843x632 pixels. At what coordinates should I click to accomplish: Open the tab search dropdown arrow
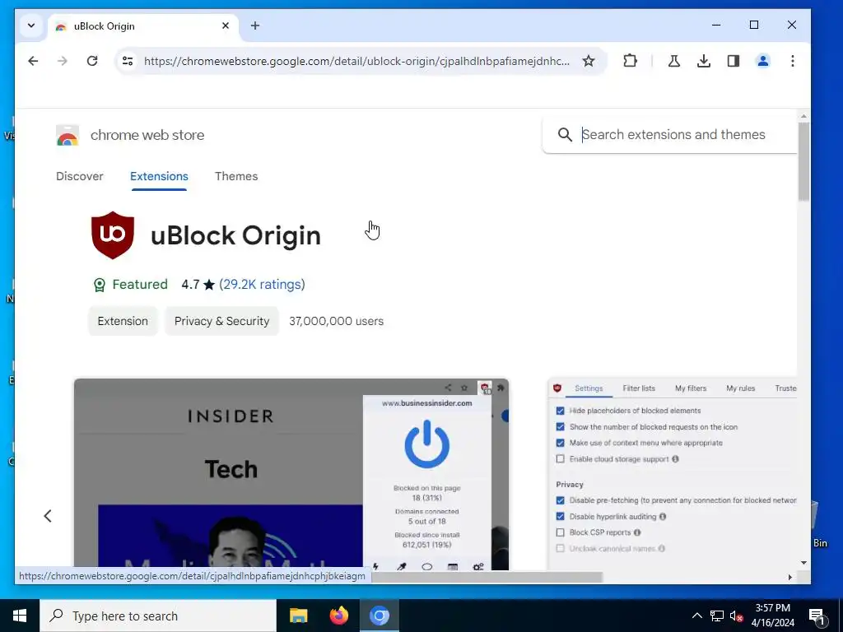point(31,26)
